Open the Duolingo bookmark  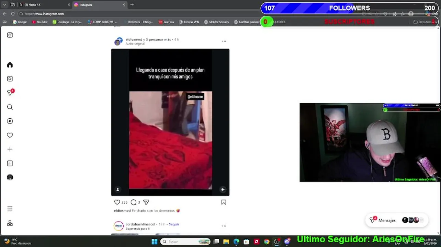pos(67,22)
